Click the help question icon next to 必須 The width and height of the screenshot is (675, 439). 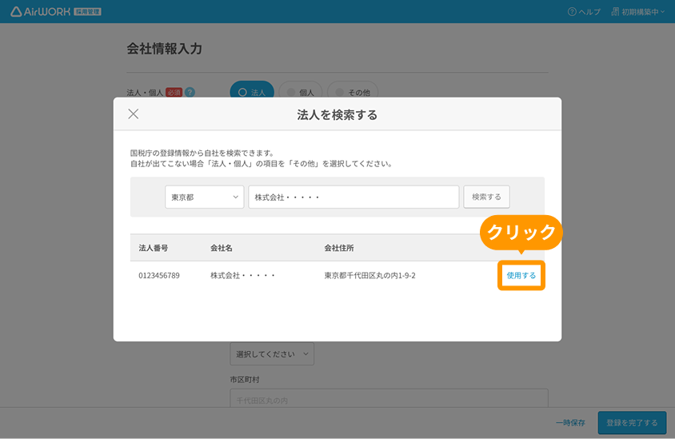(190, 92)
